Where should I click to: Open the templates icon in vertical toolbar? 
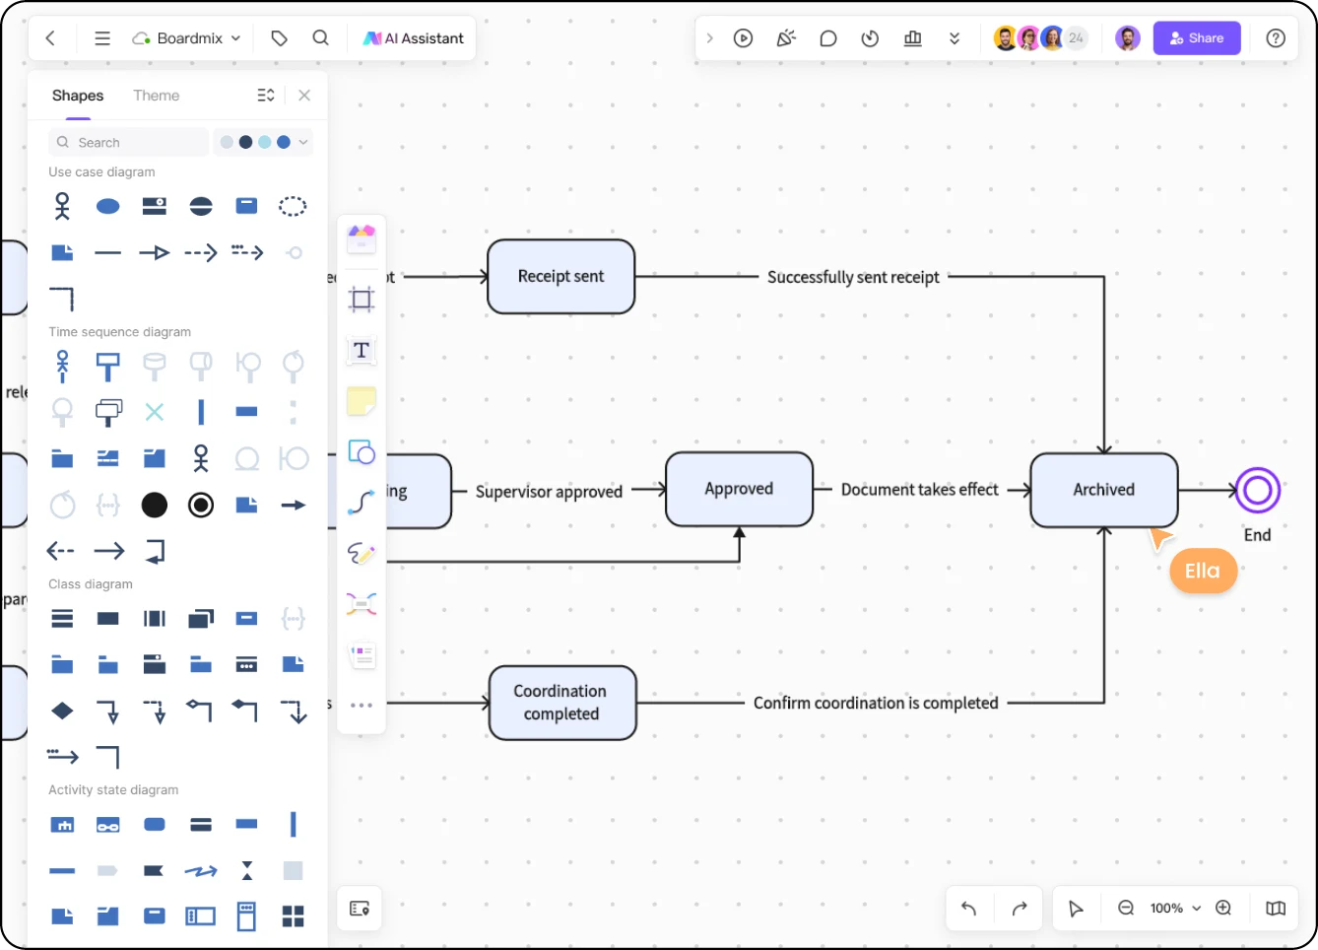tap(362, 237)
